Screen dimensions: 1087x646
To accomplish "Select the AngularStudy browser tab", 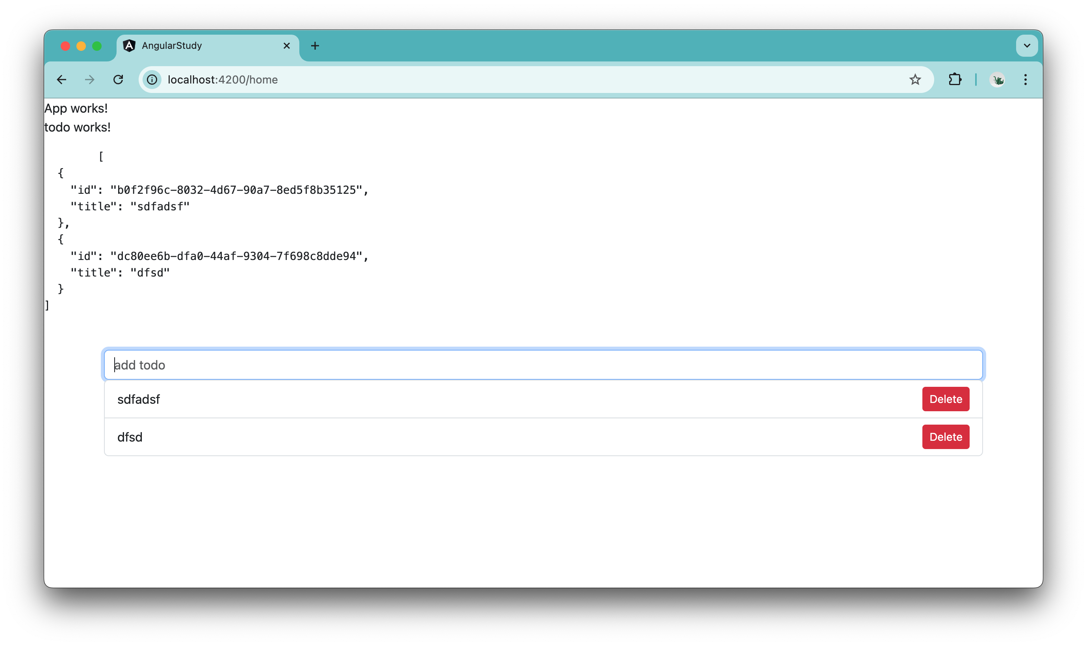I will pos(196,45).
